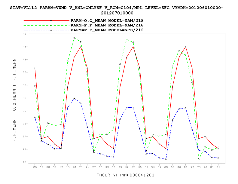Click the green circle marker at forecast hour 75

coord(199,159)
